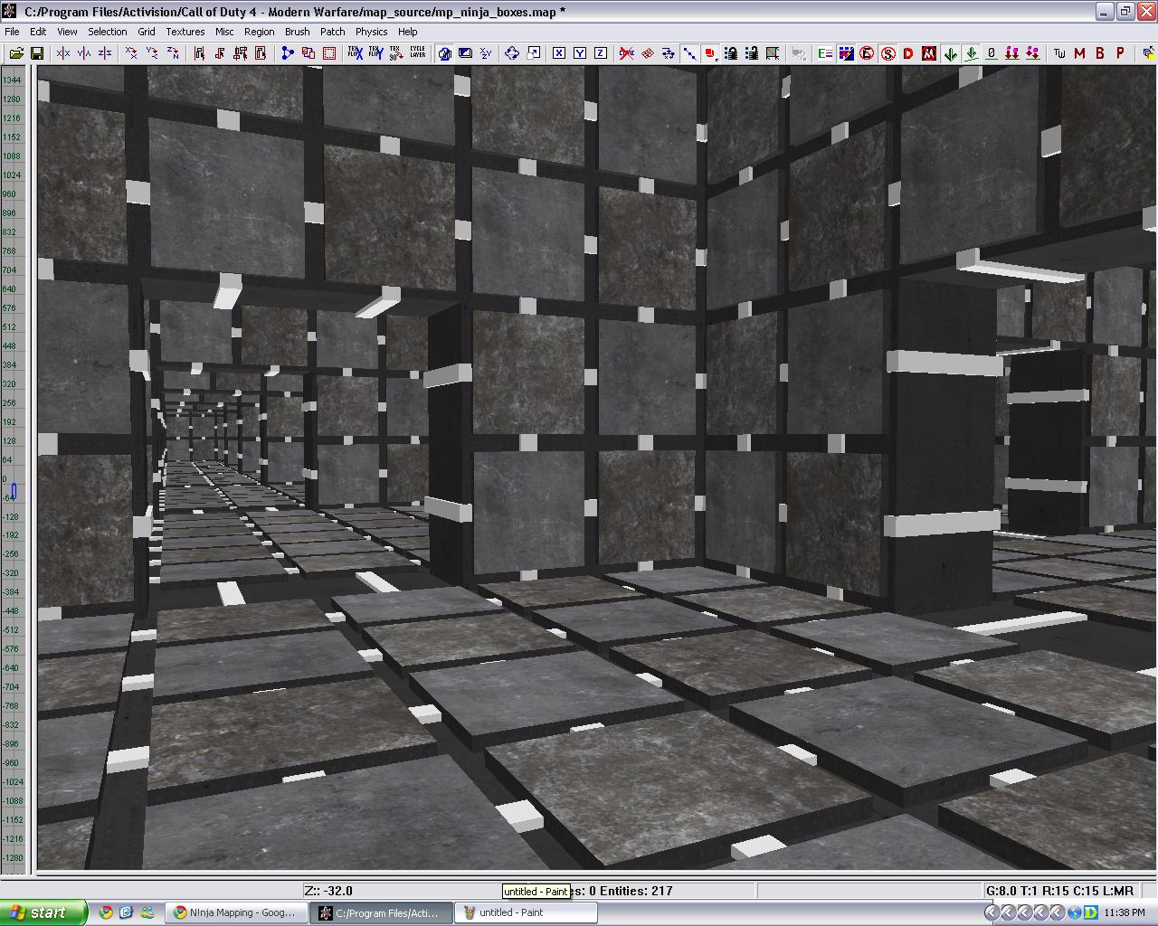Viewport: 1158px width, 926px height.
Task: Open the Edit menu
Action: pyautogui.click(x=38, y=32)
